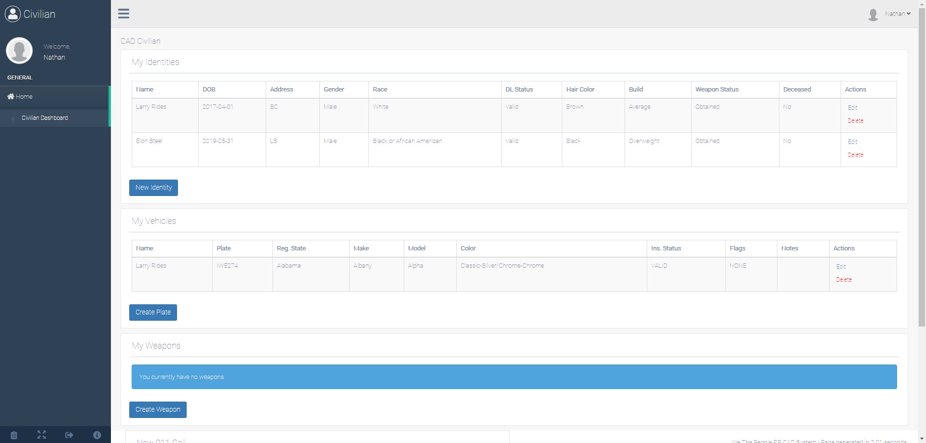
Task: Toggle the hamburger sidebar menu
Action: [123, 13]
